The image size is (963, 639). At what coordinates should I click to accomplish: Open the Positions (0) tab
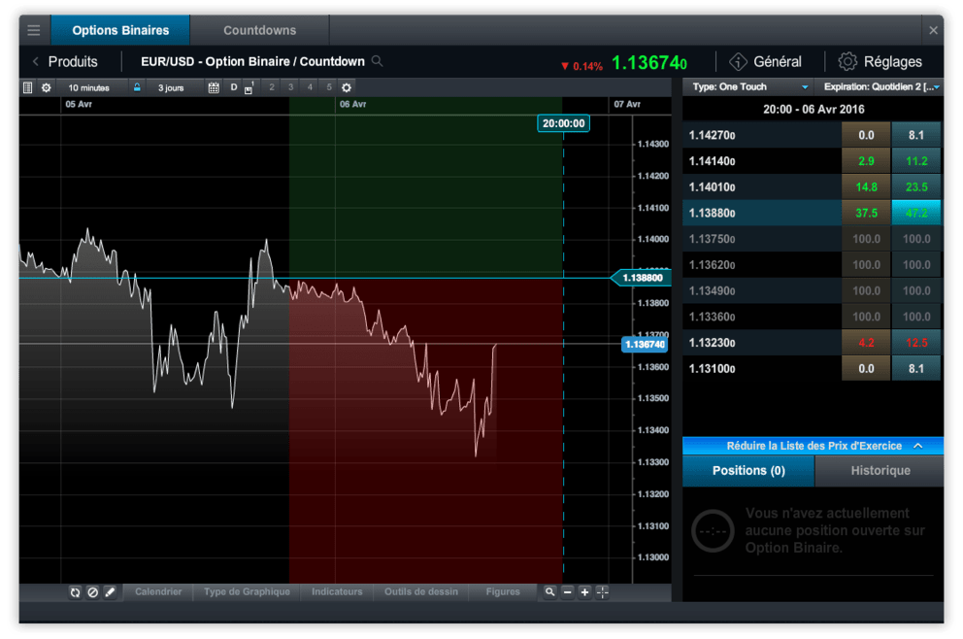click(x=748, y=471)
